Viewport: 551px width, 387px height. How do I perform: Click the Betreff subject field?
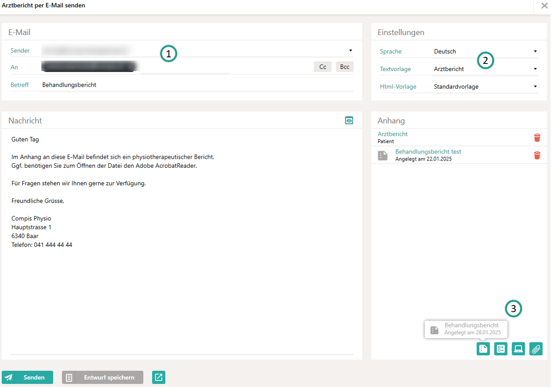pyautogui.click(x=197, y=85)
